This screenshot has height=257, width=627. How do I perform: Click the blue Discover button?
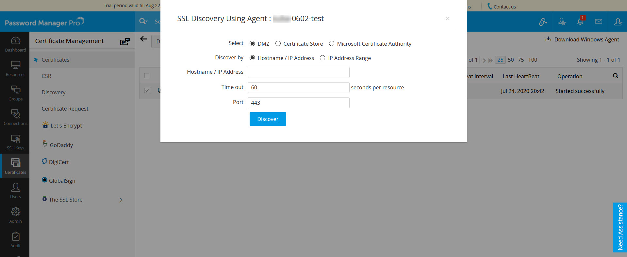point(268,119)
